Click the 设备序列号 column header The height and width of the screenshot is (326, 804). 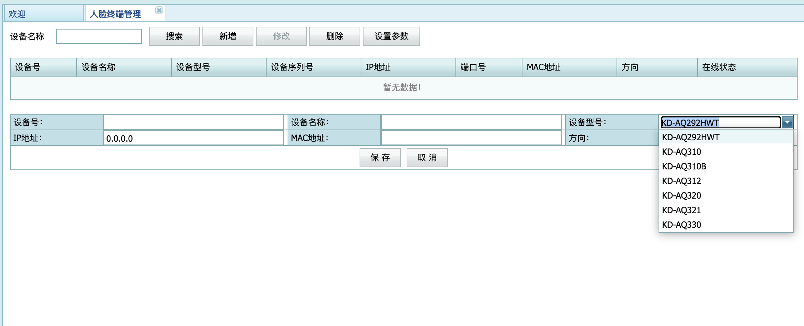pos(314,67)
